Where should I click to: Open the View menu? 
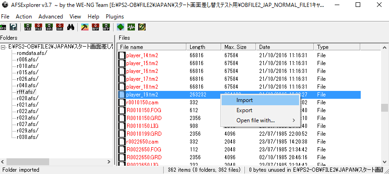pos(75,17)
